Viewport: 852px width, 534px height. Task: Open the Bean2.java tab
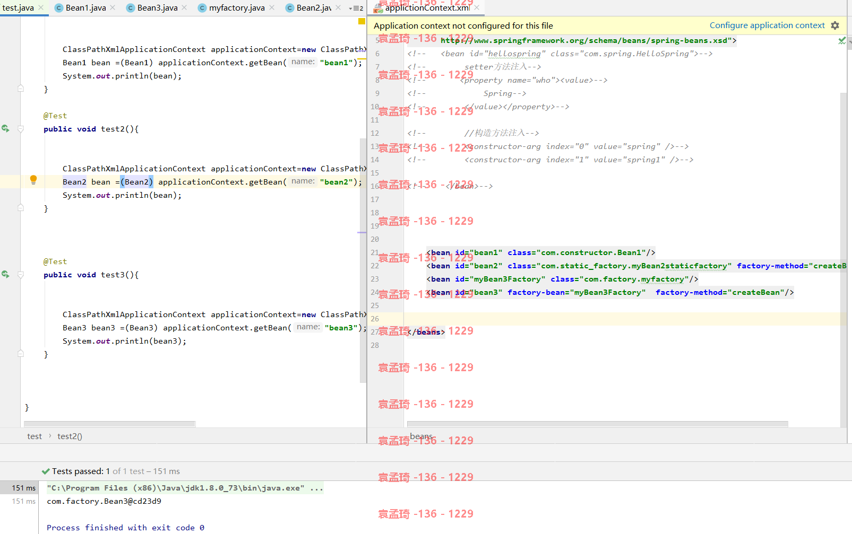[314, 8]
